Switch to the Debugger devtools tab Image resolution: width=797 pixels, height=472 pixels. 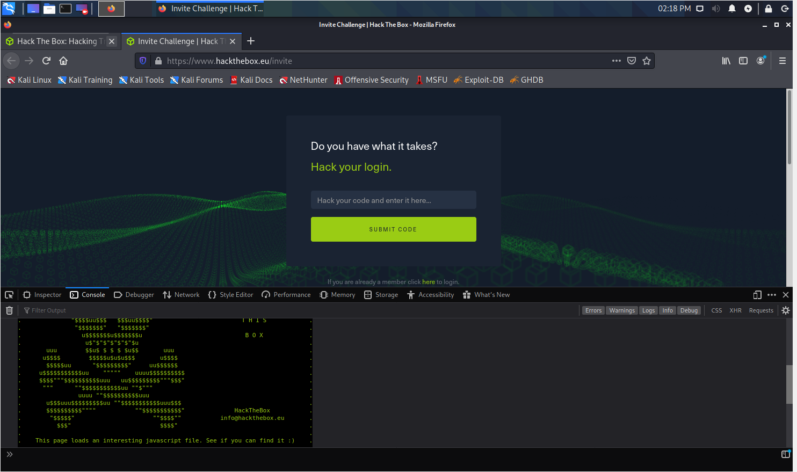(x=134, y=295)
